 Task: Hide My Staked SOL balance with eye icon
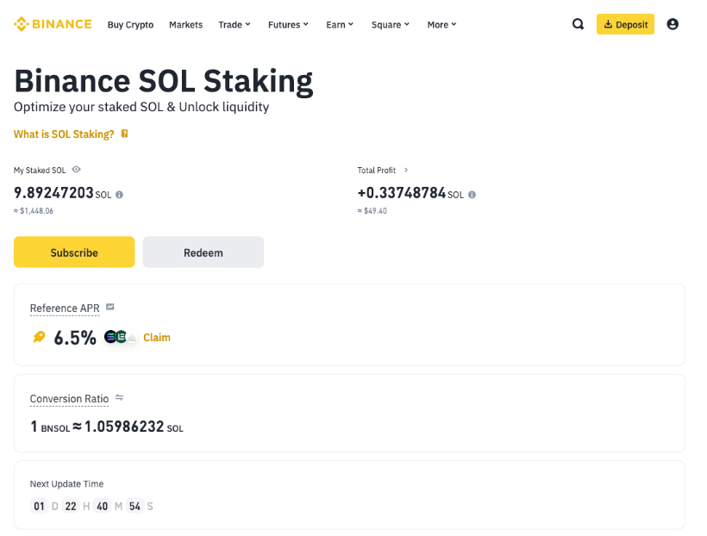[77, 171]
